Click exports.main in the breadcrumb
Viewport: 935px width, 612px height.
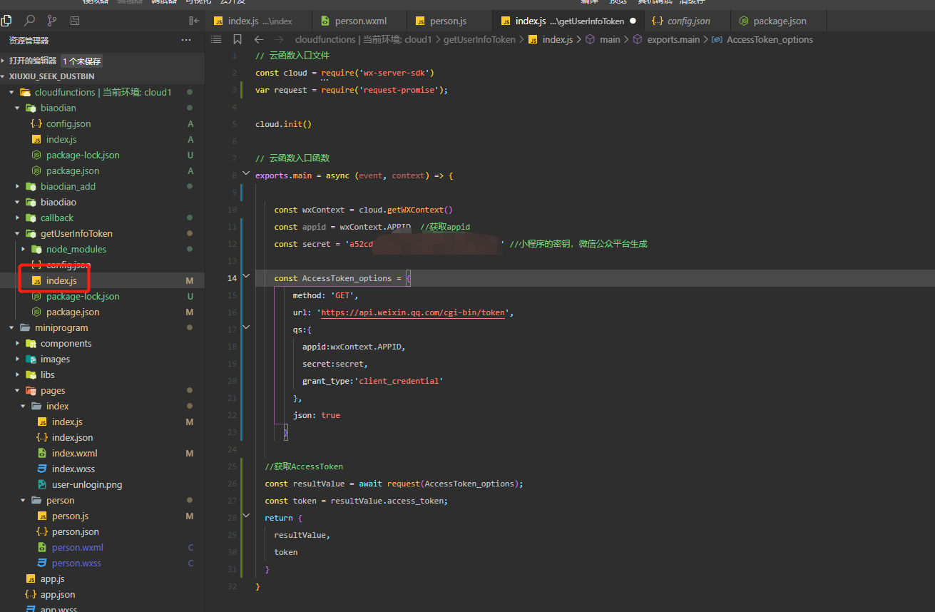673,39
